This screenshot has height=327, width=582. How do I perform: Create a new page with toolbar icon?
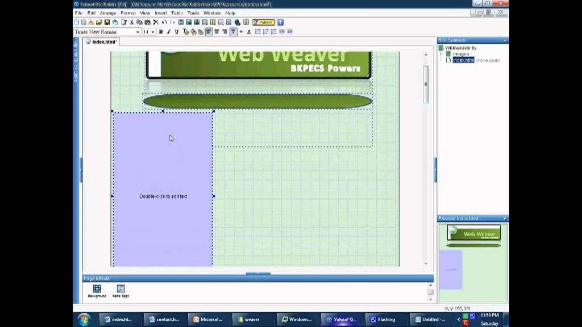click(77, 22)
